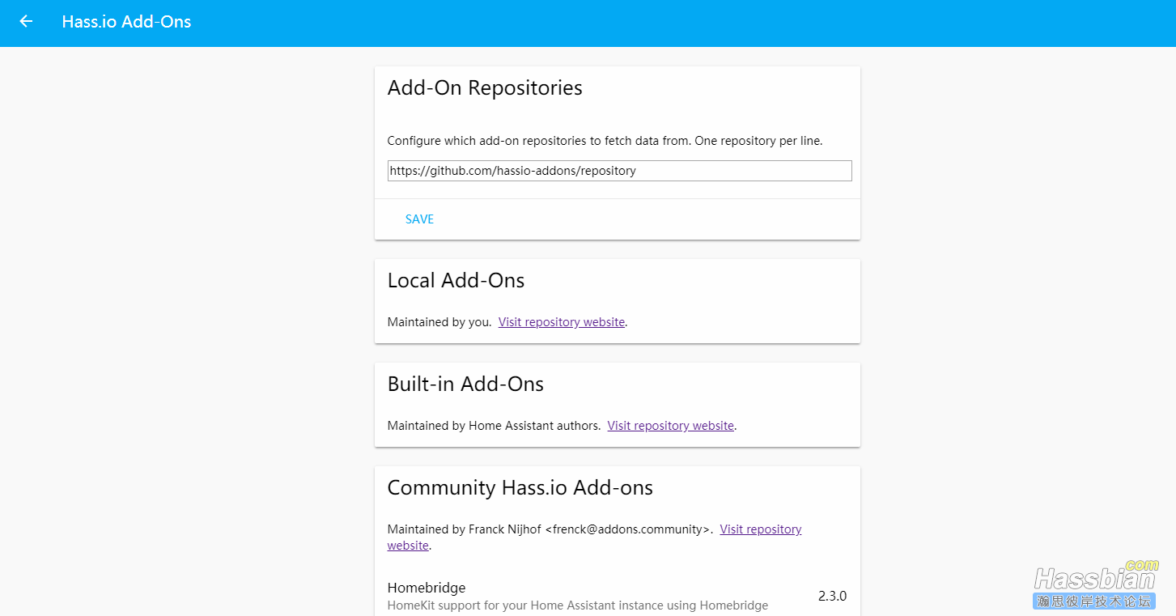Click the Local Add-Ons heading
1176x616 pixels.
456,281
